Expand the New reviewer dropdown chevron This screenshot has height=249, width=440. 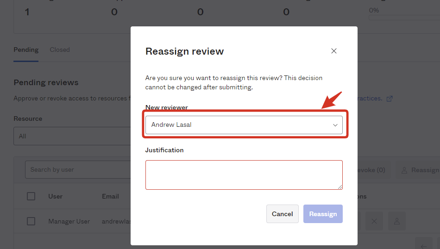coord(335,125)
